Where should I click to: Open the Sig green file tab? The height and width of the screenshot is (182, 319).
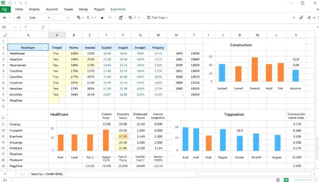[5, 9]
